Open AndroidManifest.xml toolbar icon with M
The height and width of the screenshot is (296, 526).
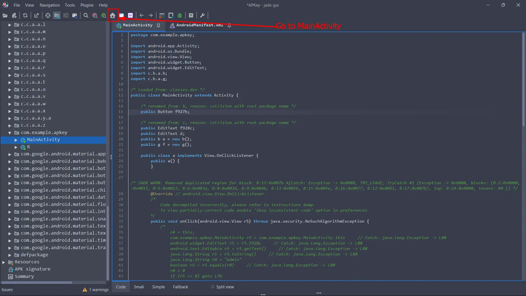130,16
